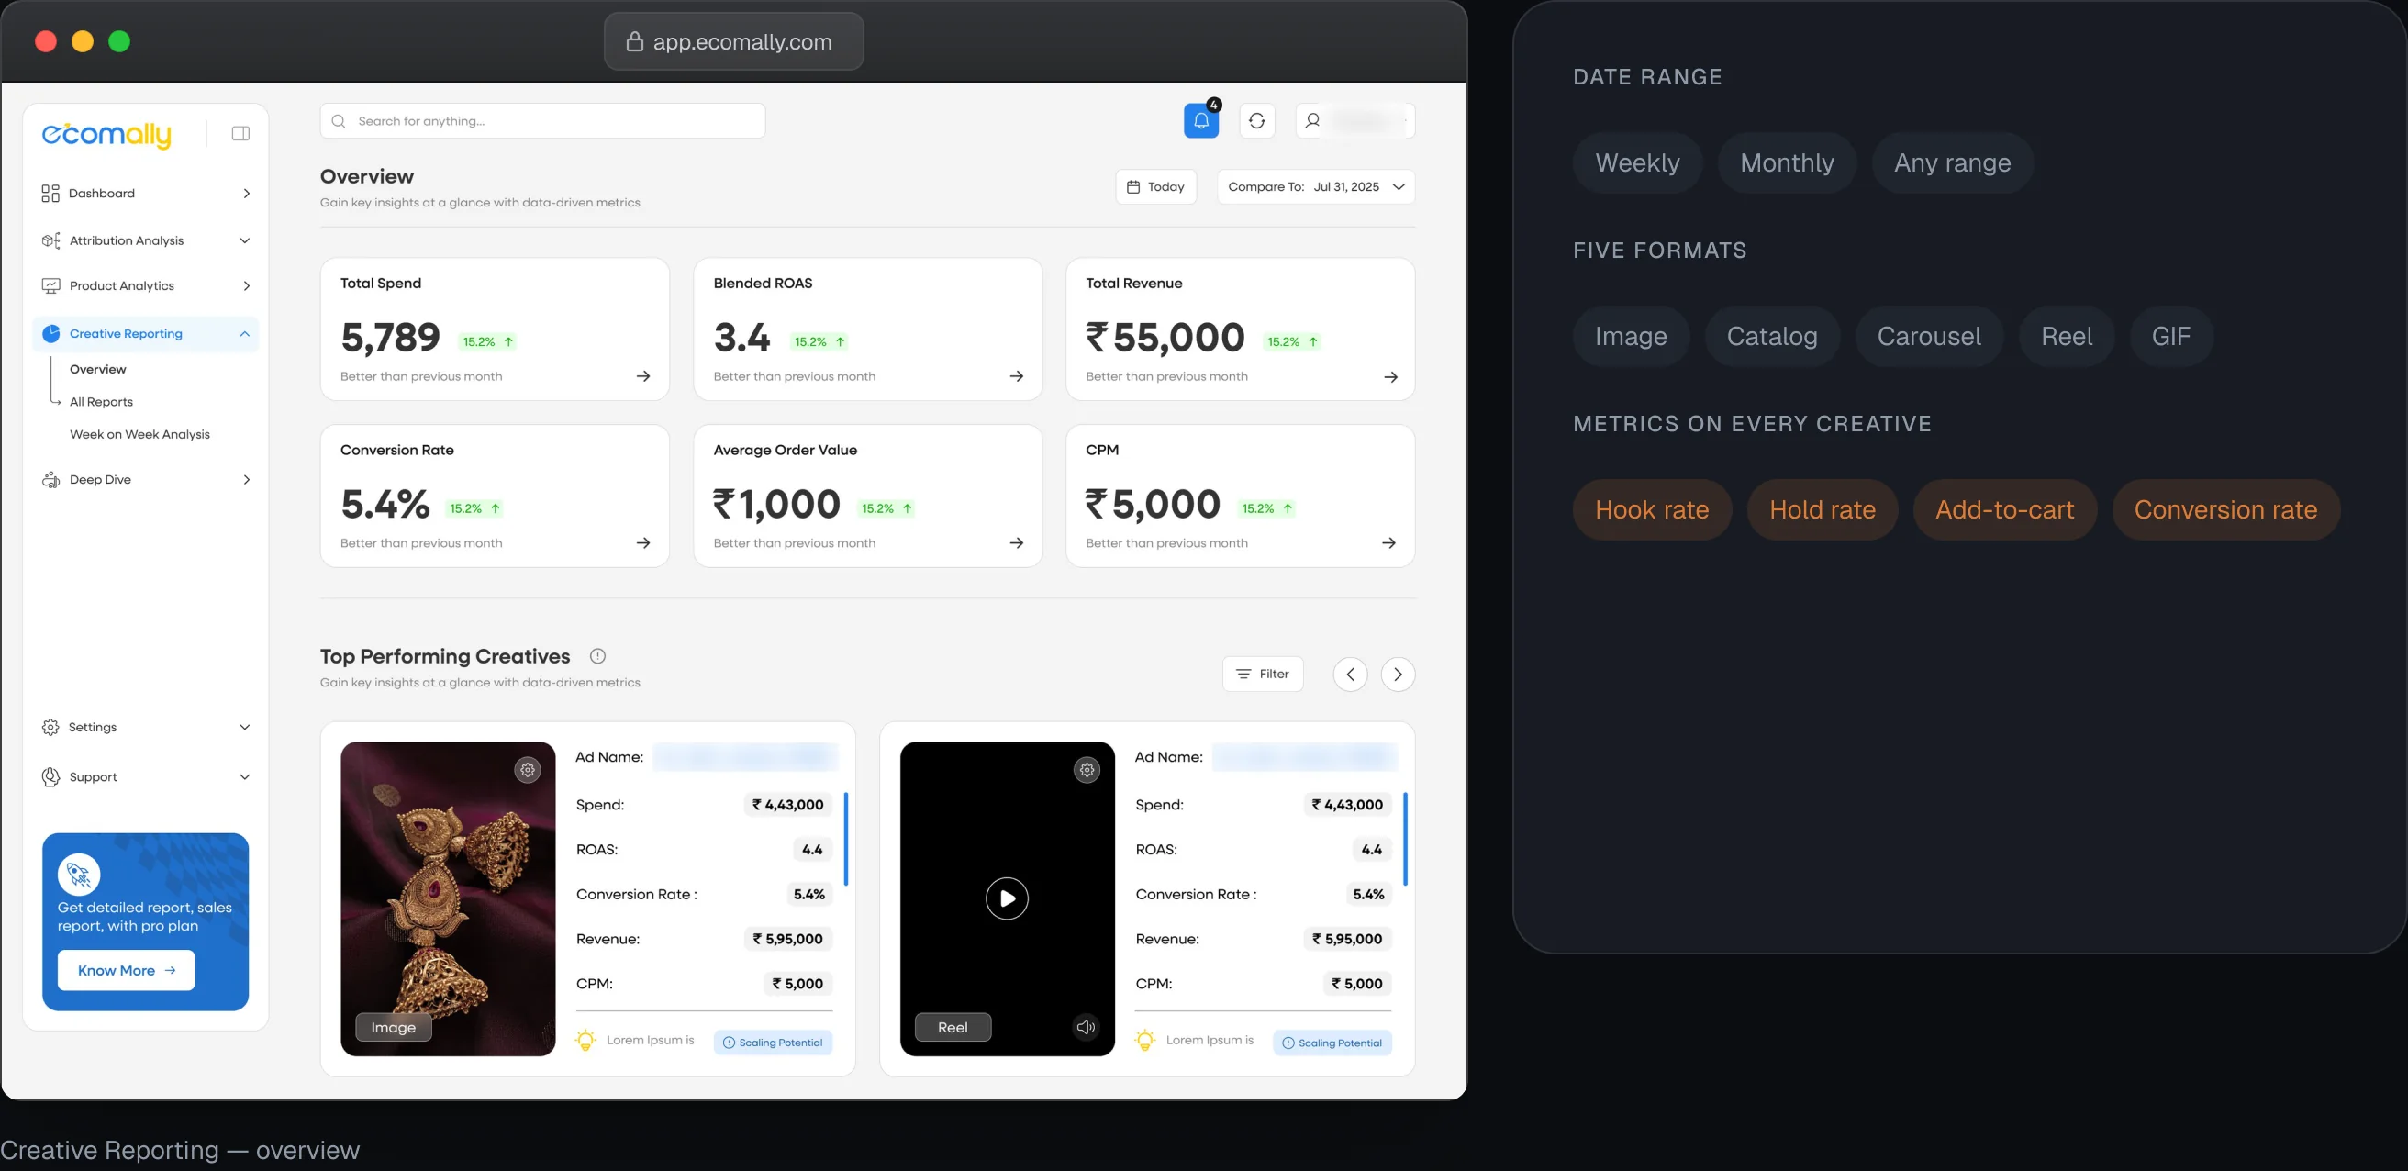Click Scaling Potential tag on Image creative
This screenshot has width=2408, height=1171.
772,1043
